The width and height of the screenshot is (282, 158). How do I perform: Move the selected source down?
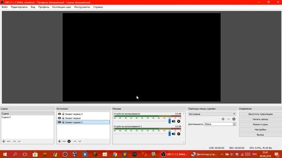pos(80,141)
